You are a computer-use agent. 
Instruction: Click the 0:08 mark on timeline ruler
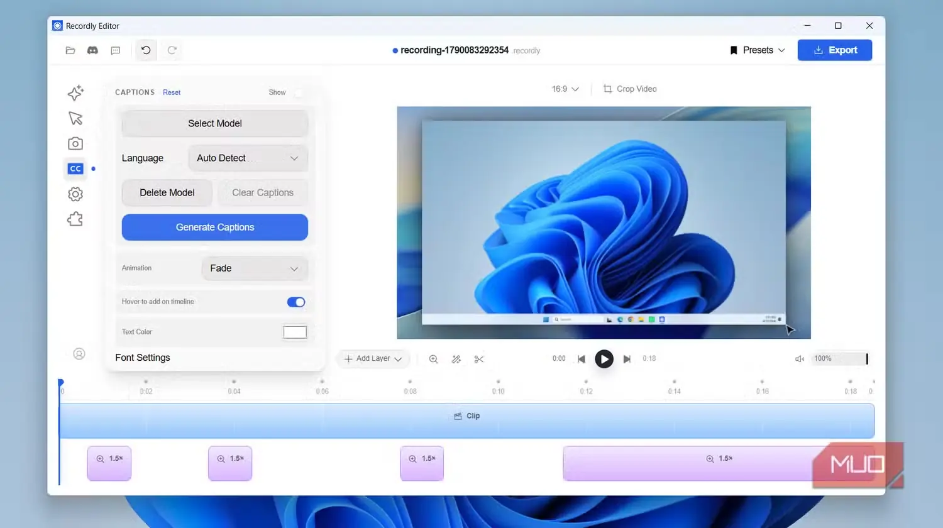click(410, 391)
